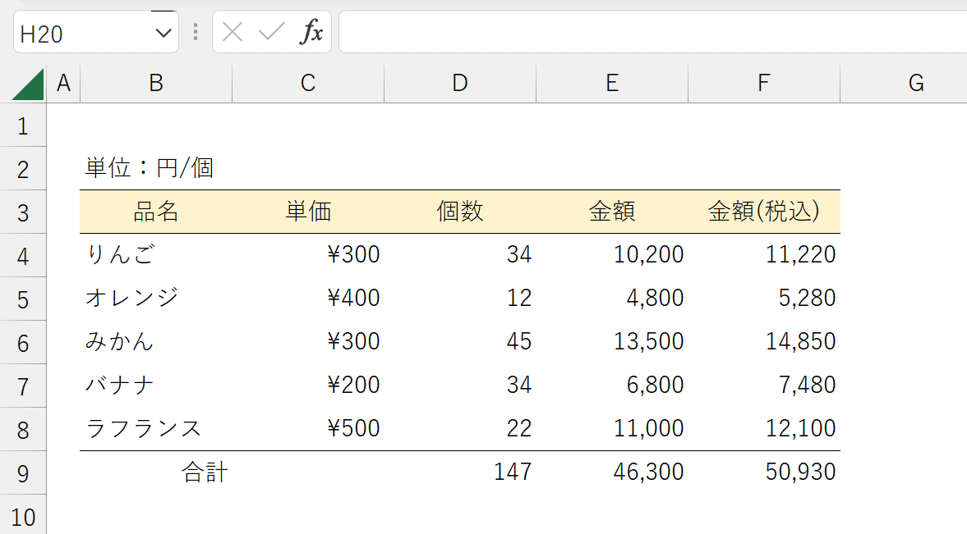Select the 金額(税込) header cell
This screenshot has width=967, height=534.
coord(763,211)
